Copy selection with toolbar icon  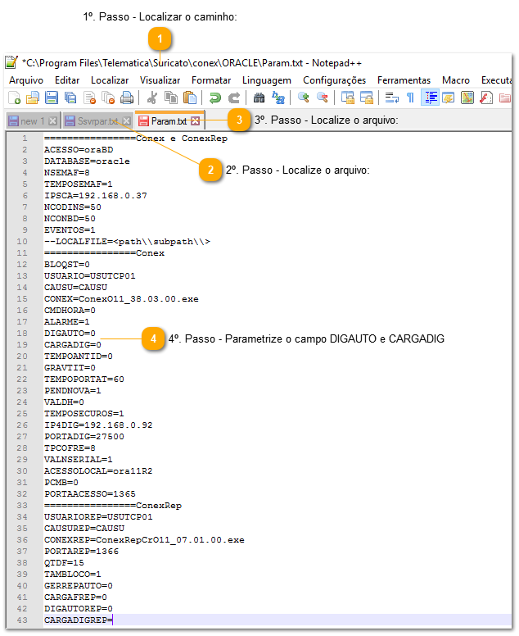click(x=171, y=98)
